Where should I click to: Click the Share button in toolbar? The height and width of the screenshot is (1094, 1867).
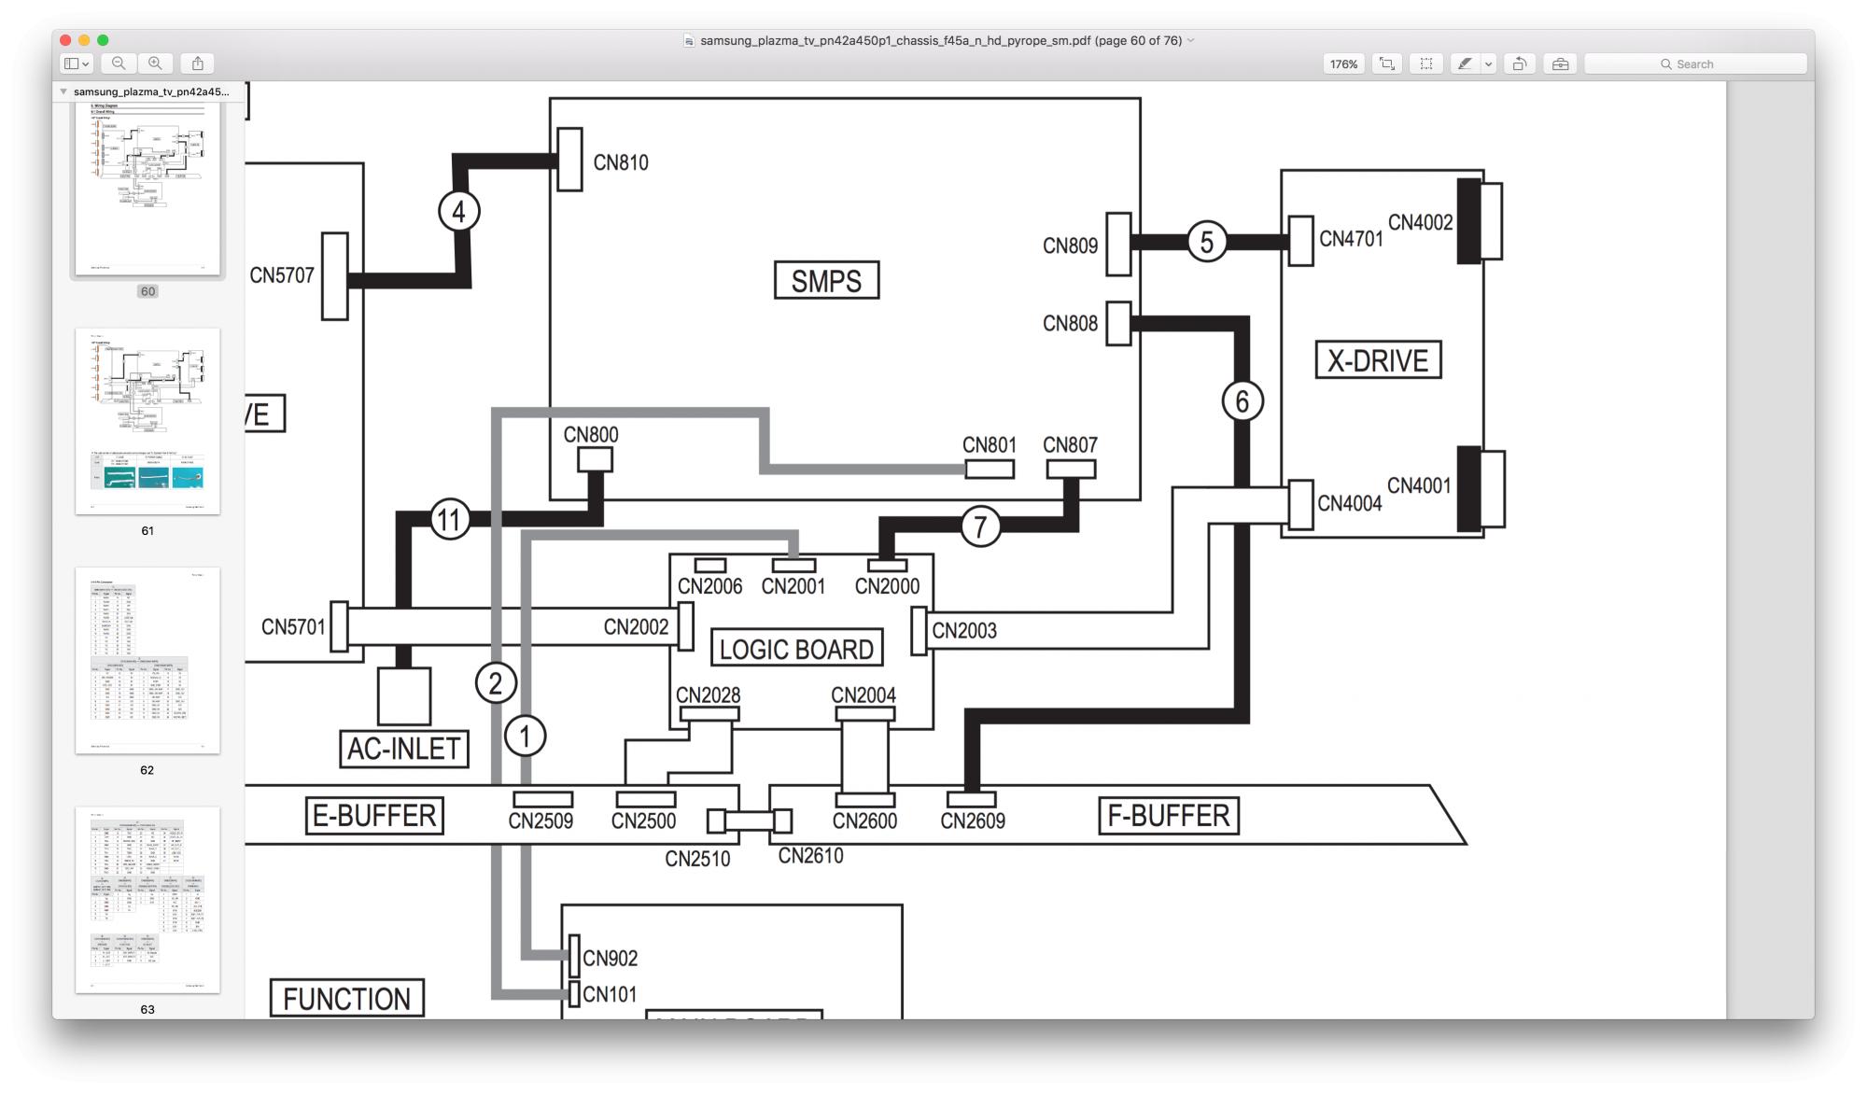pyautogui.click(x=198, y=63)
